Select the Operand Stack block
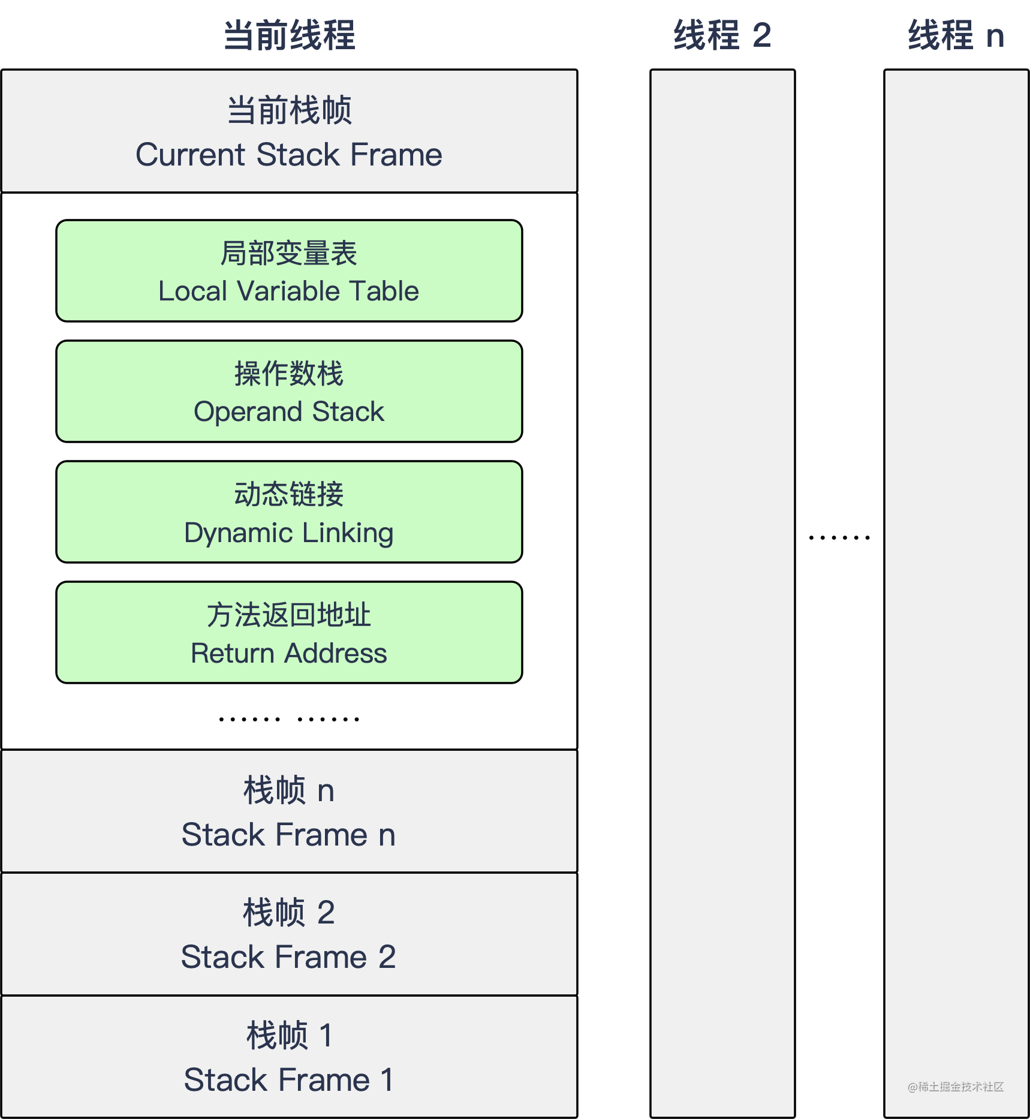The height and width of the screenshot is (1119, 1030). [288, 392]
